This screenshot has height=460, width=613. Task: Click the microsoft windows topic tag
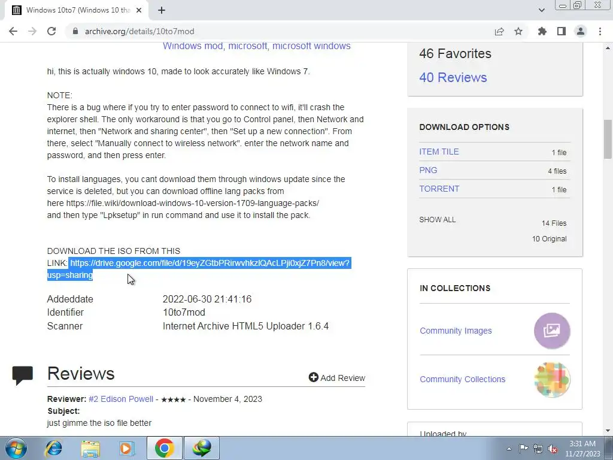(x=311, y=46)
